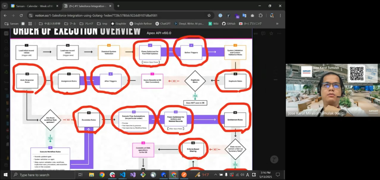This screenshot has height=180, width=380.
Task: Open the Task View taskbar button
Action: point(80,175)
